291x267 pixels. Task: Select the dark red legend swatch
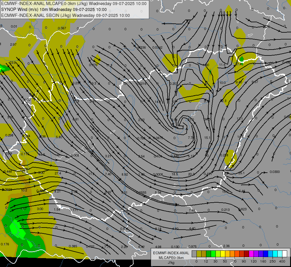point(246,254)
